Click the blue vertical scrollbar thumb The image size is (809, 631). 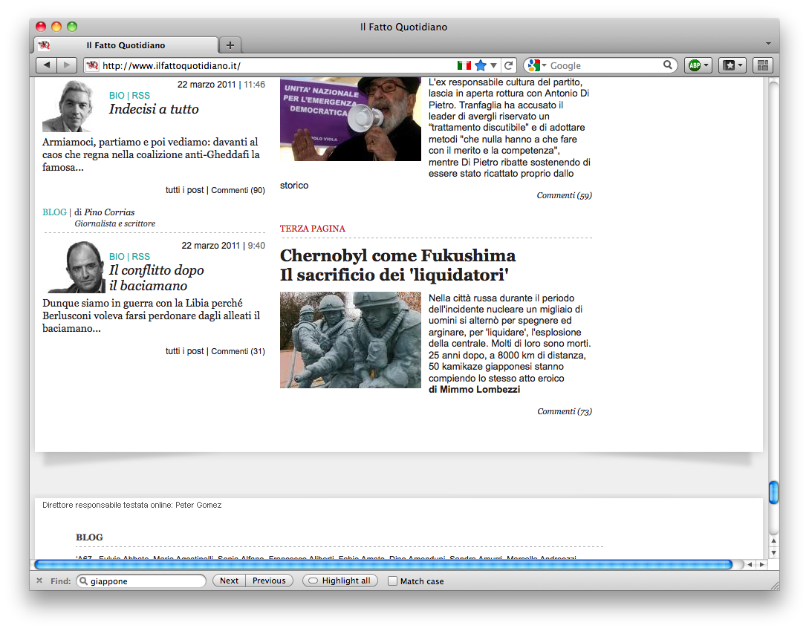773,492
